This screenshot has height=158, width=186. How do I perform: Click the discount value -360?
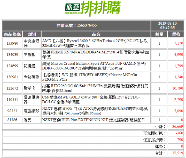click(x=180, y=133)
